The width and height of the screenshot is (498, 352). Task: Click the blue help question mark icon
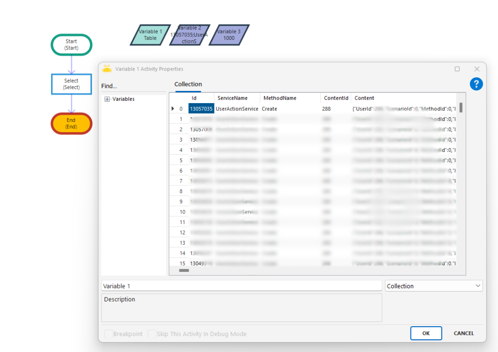pos(476,84)
